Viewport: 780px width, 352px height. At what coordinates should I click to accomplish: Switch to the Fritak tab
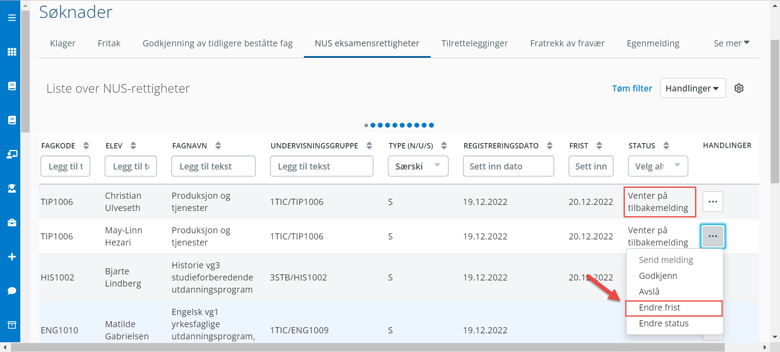(109, 43)
